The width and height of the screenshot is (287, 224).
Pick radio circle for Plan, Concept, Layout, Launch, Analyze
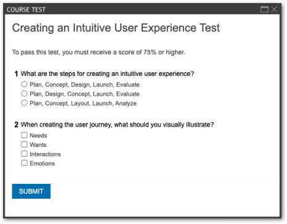pos(24,103)
